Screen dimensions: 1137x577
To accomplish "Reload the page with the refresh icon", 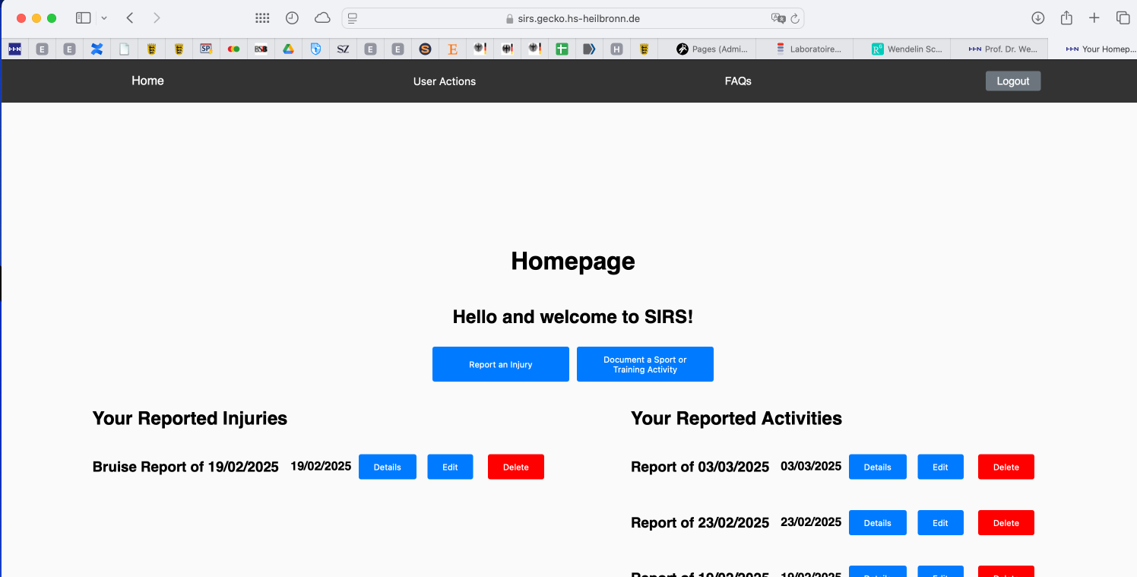I will point(795,18).
